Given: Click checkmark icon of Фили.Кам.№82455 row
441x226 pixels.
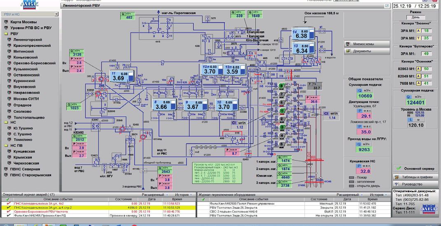Looking at the screenshot, I should tap(9, 215).
